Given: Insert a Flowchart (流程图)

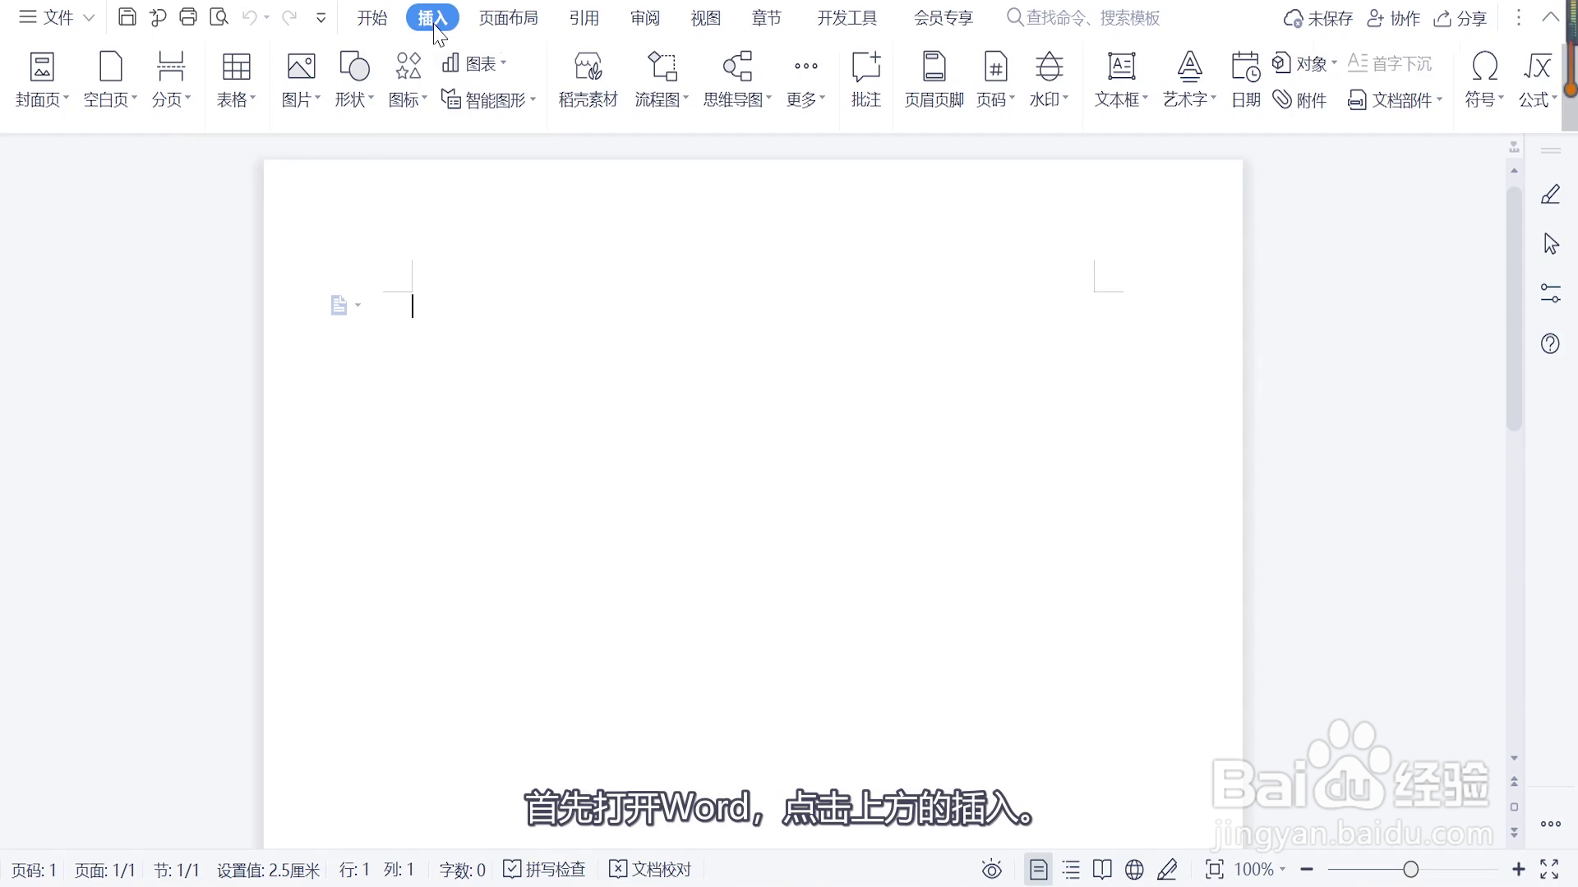Looking at the screenshot, I should [662, 80].
